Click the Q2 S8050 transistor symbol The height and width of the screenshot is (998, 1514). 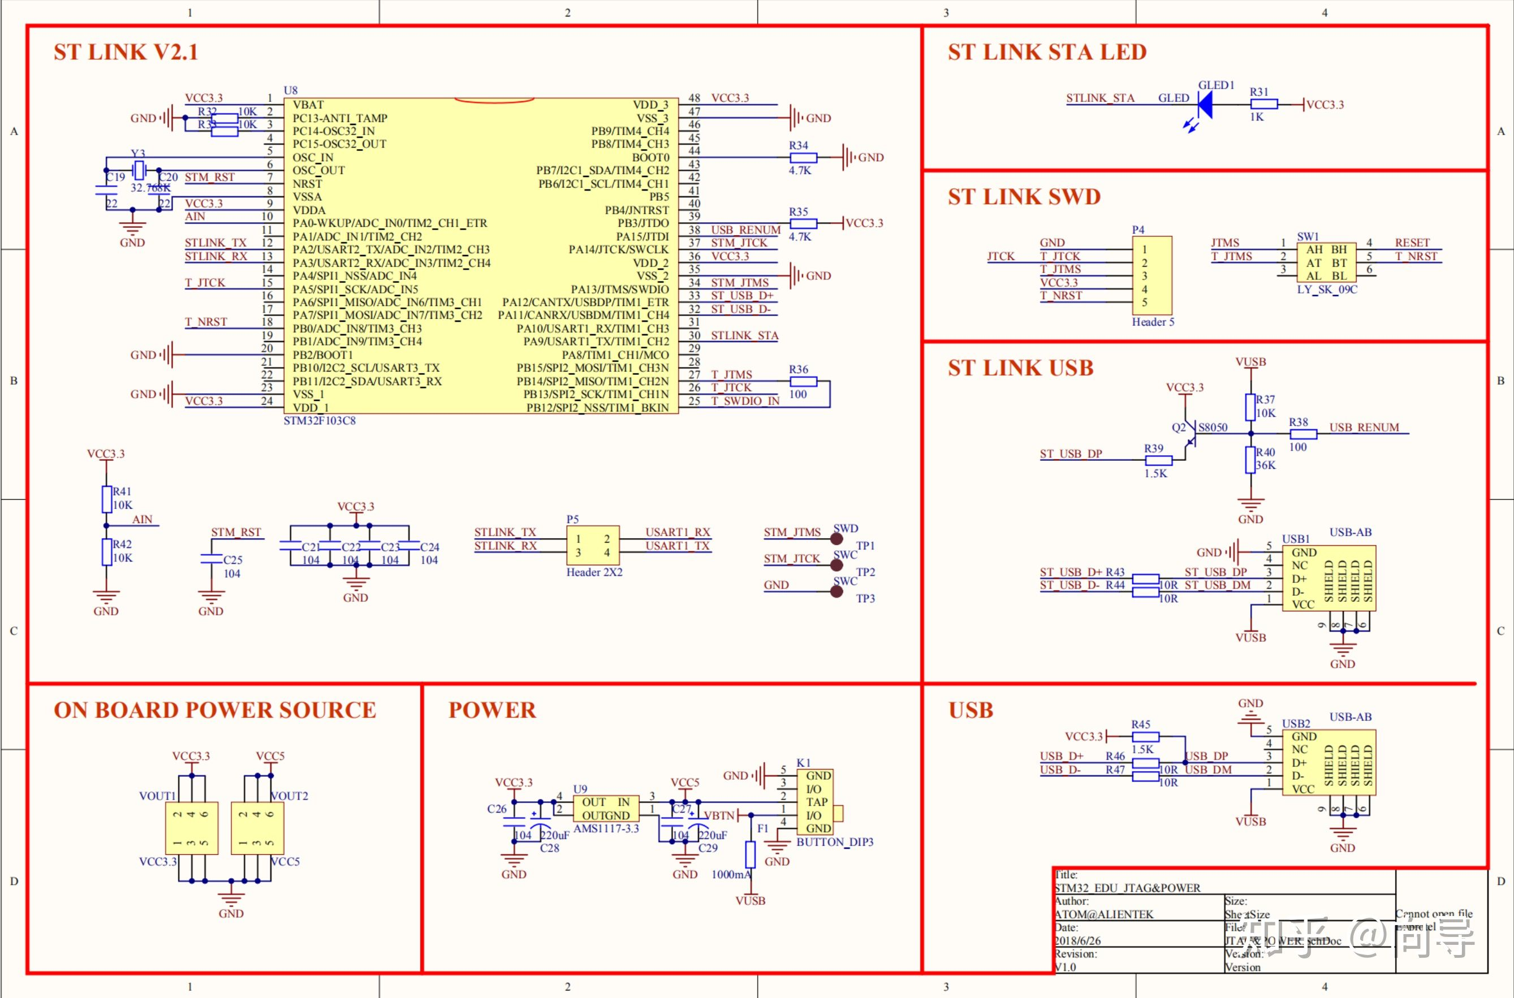point(1191,434)
